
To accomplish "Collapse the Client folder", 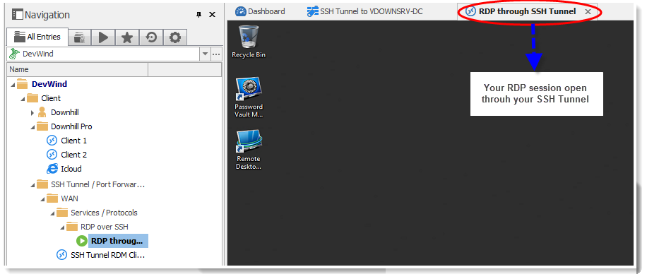I will 23,99.
